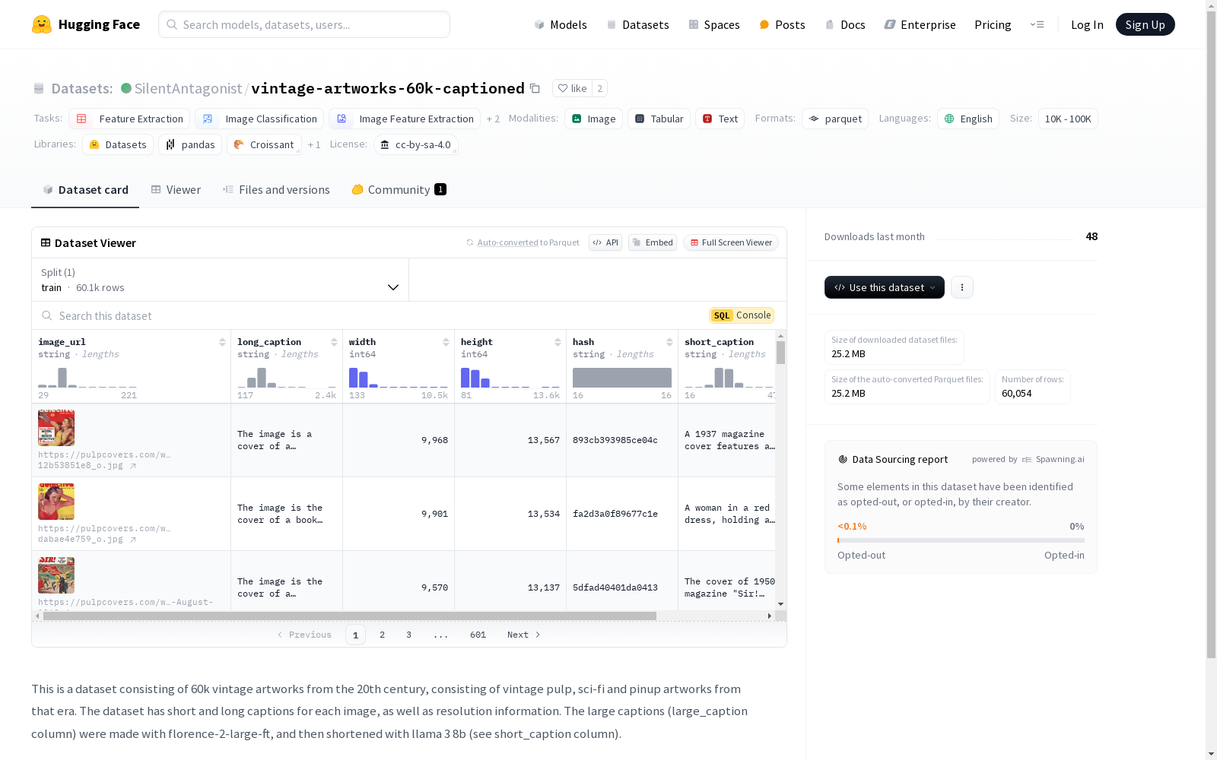Click the SilentAntagonist green avatar
Viewport: 1217px width, 760px height.
pyautogui.click(x=126, y=88)
